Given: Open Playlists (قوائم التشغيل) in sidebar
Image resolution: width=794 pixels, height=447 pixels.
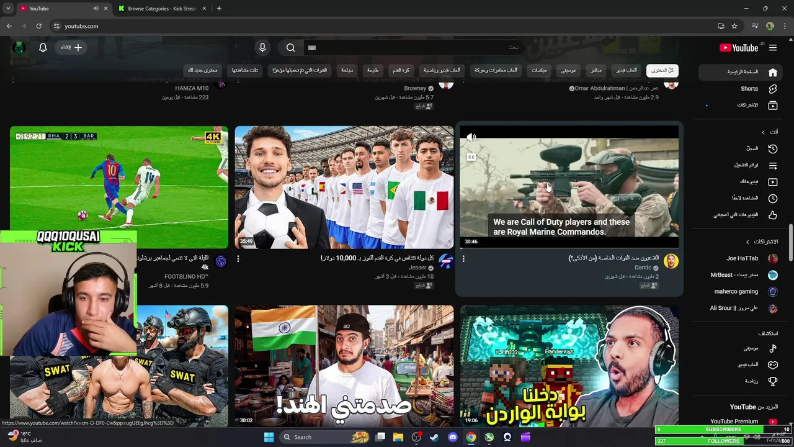Looking at the screenshot, I should point(741,165).
